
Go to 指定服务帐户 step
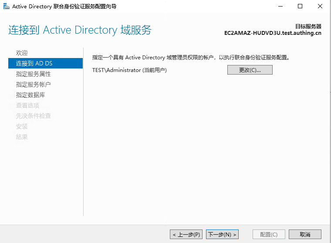[34, 84]
